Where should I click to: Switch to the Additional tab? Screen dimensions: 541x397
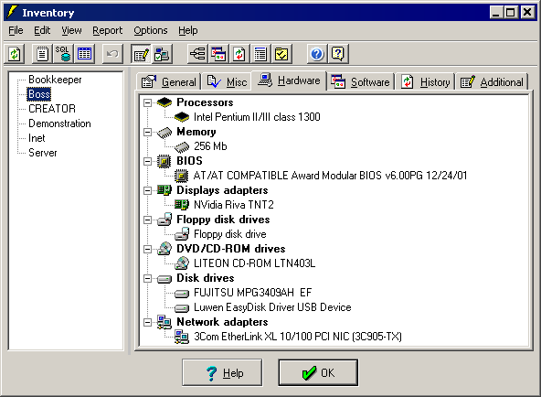(x=492, y=82)
